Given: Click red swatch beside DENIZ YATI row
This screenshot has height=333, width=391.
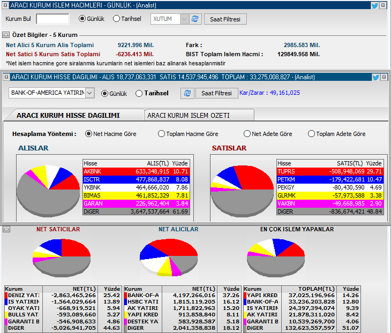Looking at the screenshot, I should click(x=6, y=296).
